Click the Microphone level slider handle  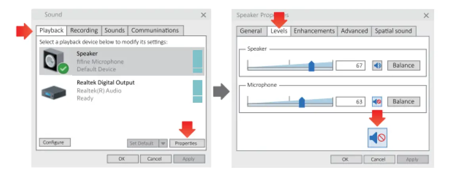(302, 102)
